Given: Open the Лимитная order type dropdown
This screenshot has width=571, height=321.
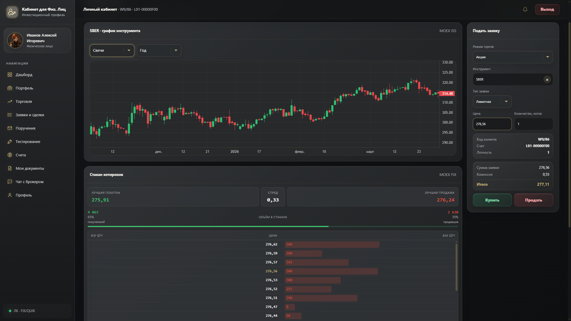Looking at the screenshot, I should click(x=492, y=102).
